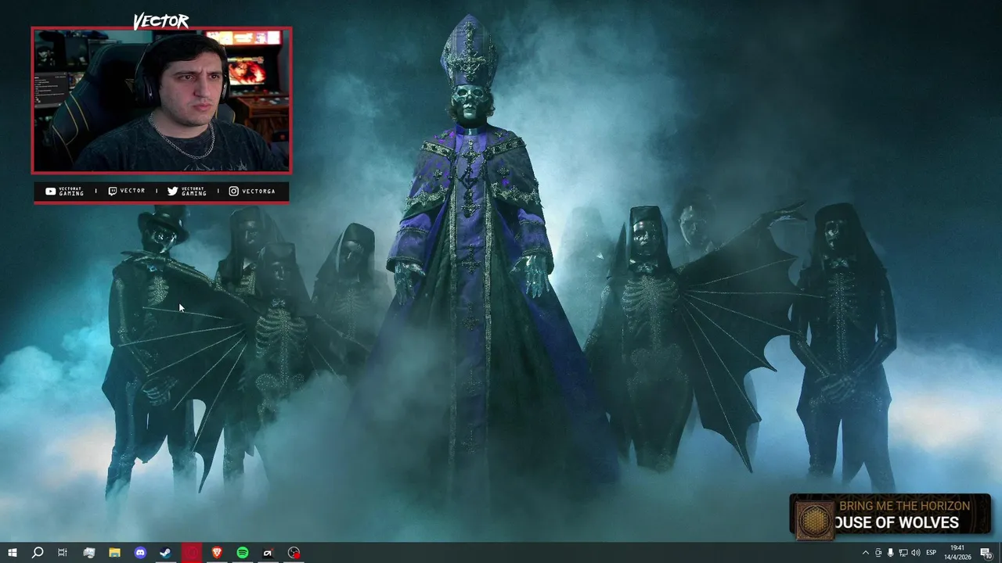Open the computer monitor app in taskbar
Viewport: 1002px width, 563px height.
[88, 553]
